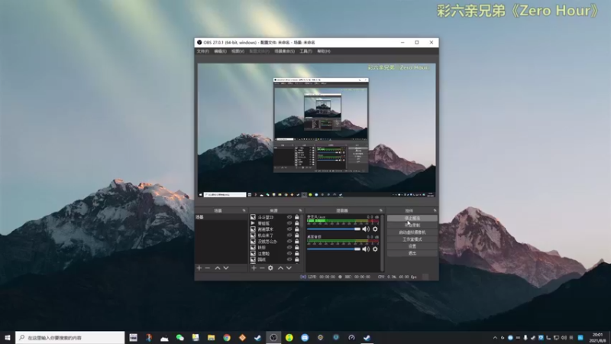Toggle visibility eye of the 注意啦 source
The width and height of the screenshot is (611, 344).
click(289, 254)
